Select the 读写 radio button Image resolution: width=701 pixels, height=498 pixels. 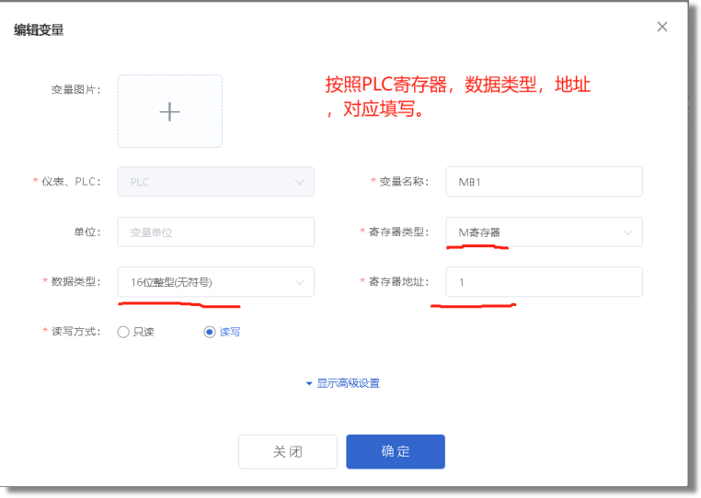(210, 332)
